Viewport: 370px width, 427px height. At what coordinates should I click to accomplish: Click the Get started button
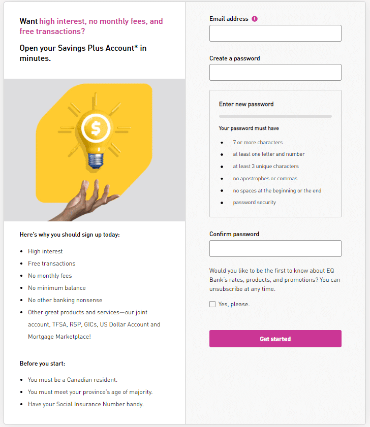275,339
